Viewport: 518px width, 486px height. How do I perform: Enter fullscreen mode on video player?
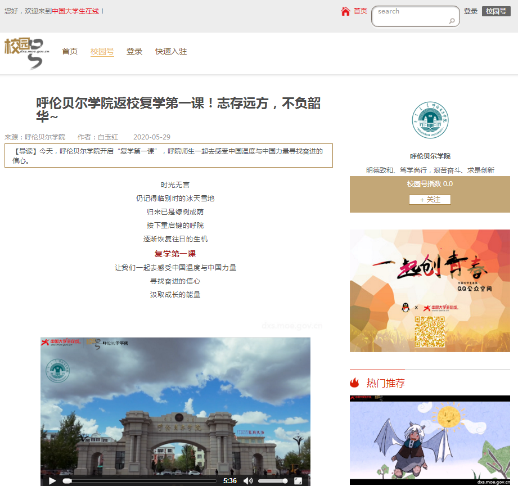298,480
